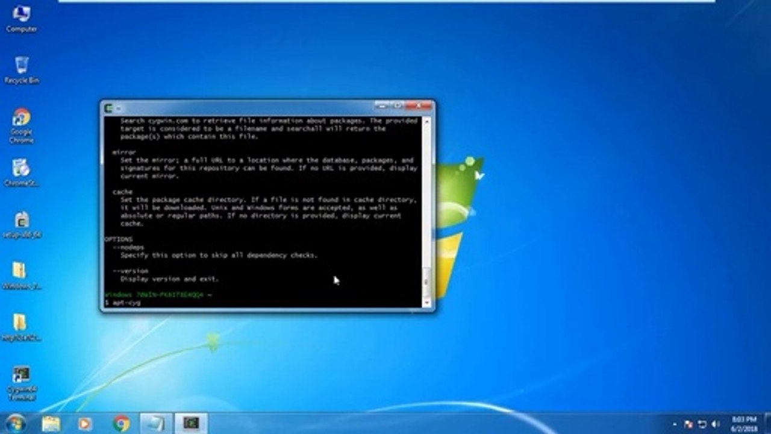Open the Recycle Bin desktop icon
Image resolution: width=771 pixels, height=434 pixels.
click(x=22, y=70)
